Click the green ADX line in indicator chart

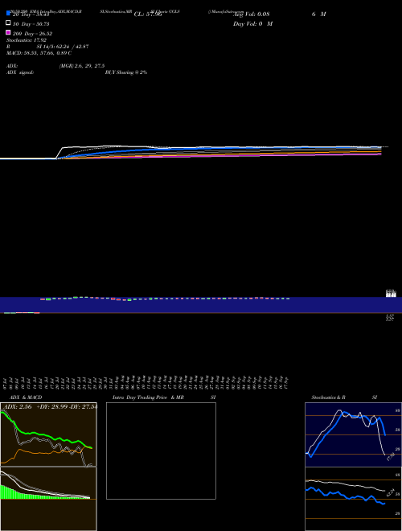44,436
